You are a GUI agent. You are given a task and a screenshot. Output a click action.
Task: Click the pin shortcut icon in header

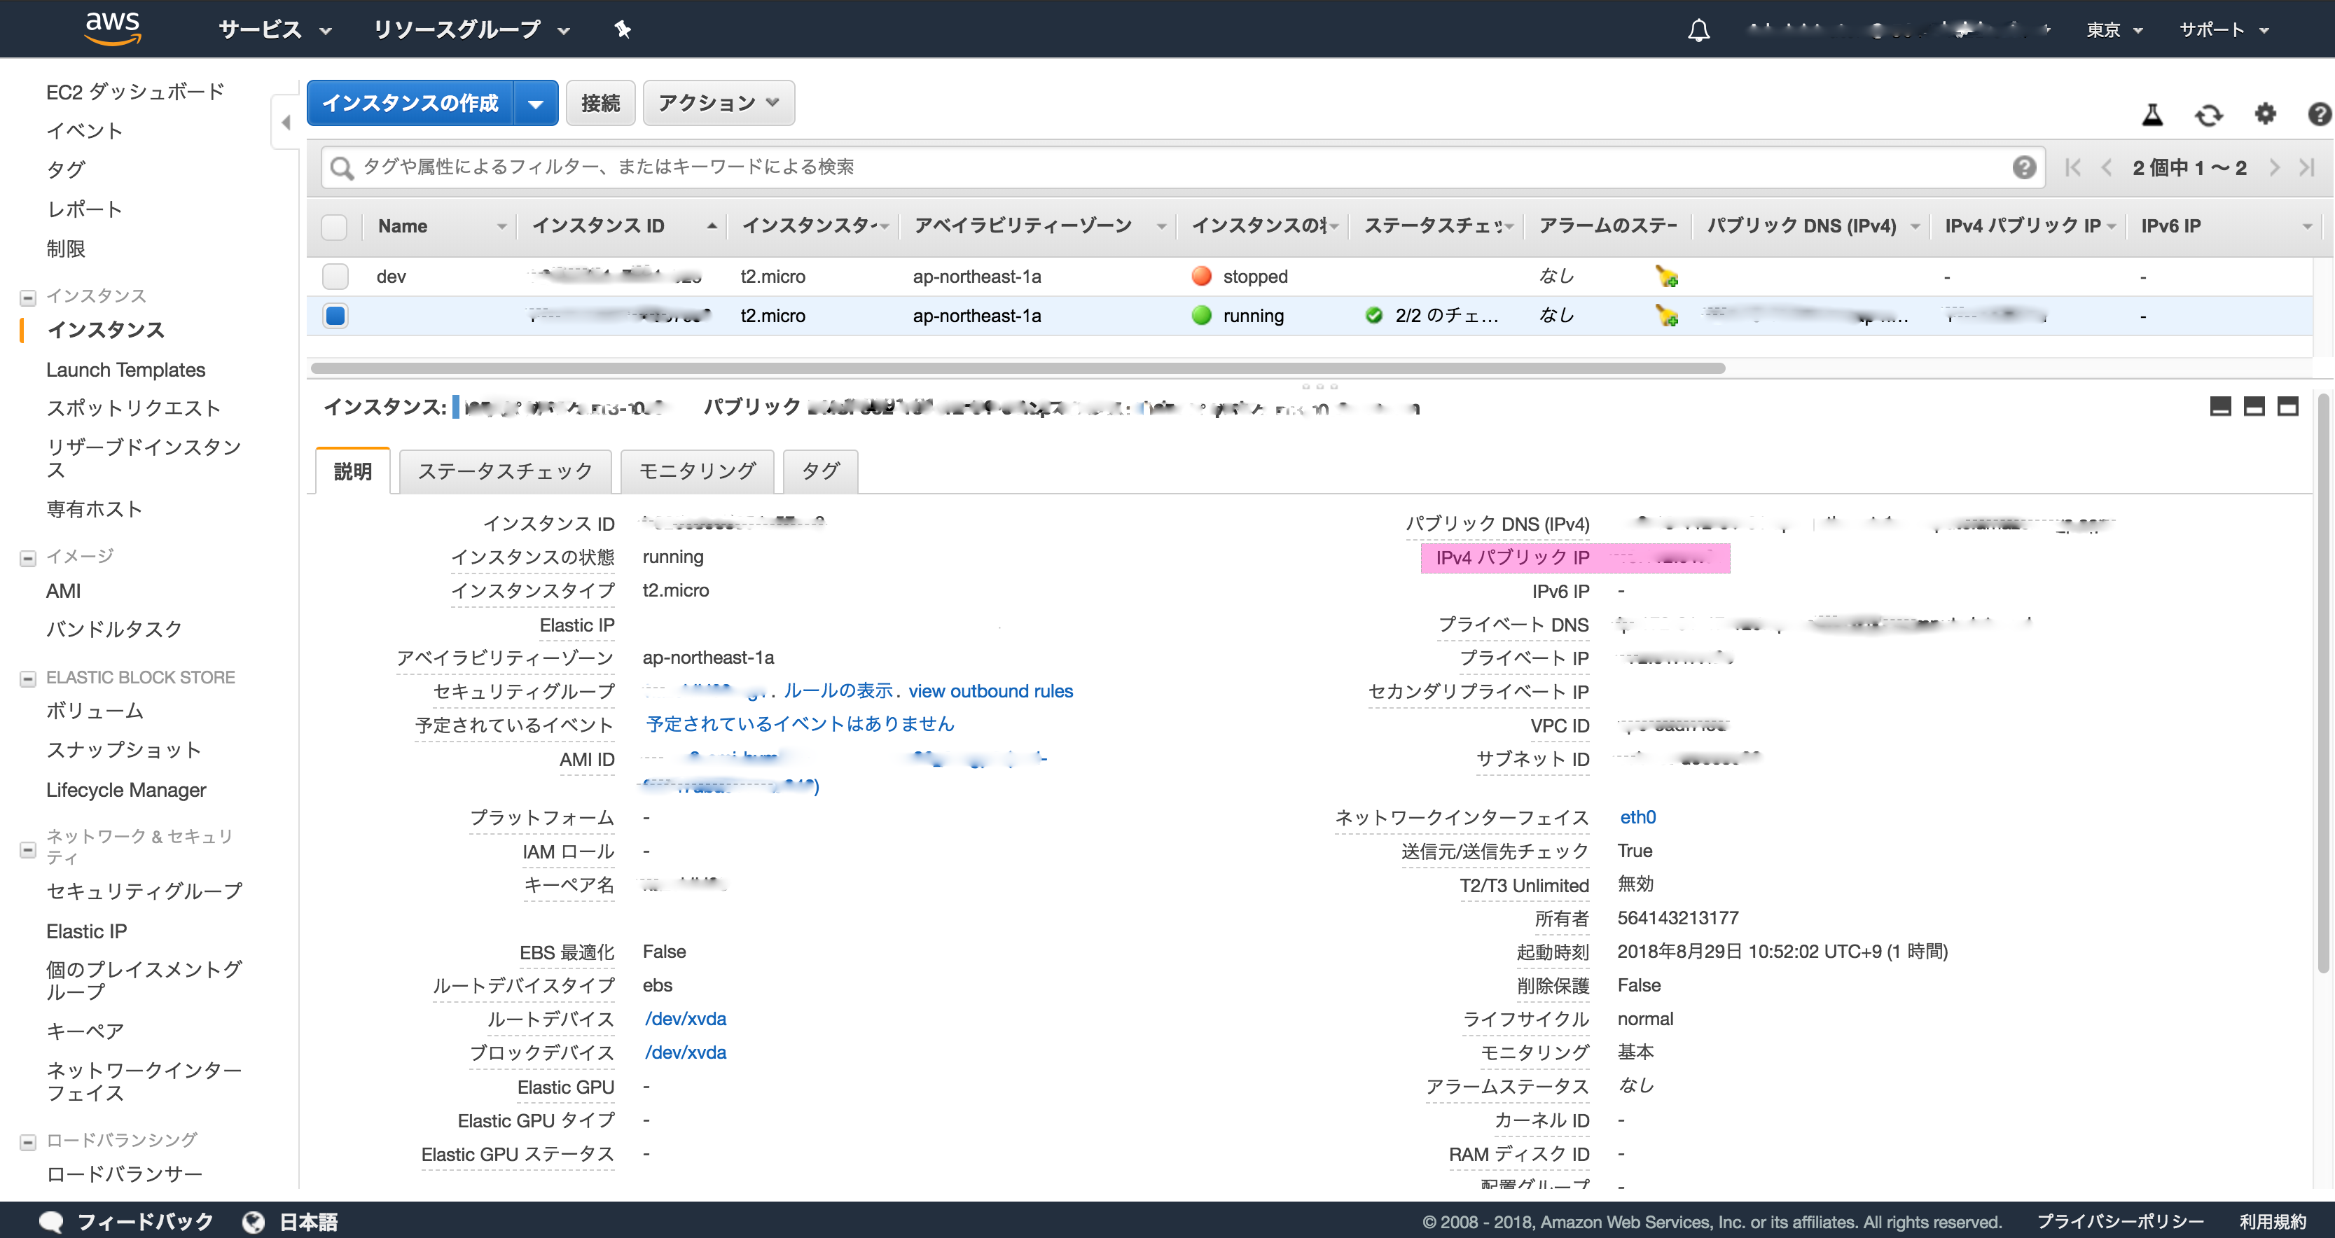(x=623, y=30)
